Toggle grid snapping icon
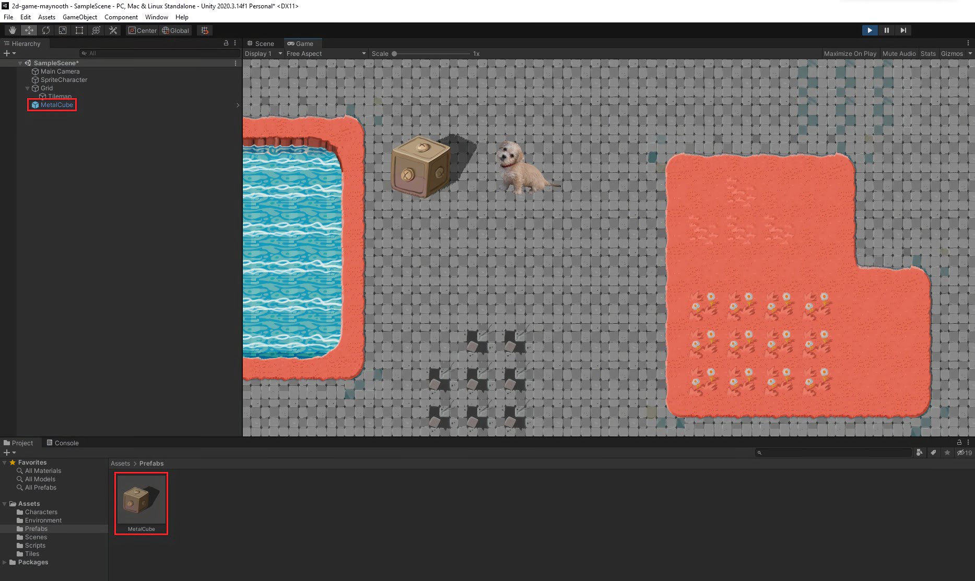The image size is (975, 581). (x=205, y=30)
